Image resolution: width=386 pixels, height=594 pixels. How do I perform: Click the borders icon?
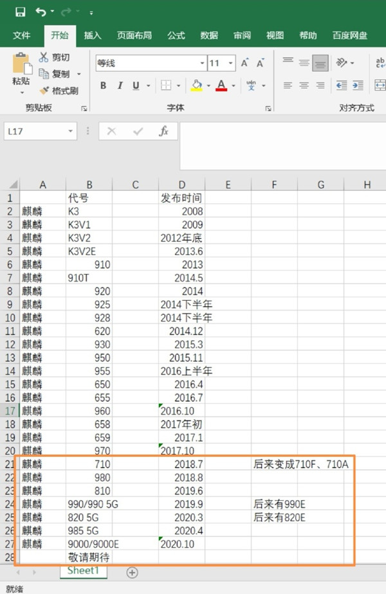(x=166, y=85)
